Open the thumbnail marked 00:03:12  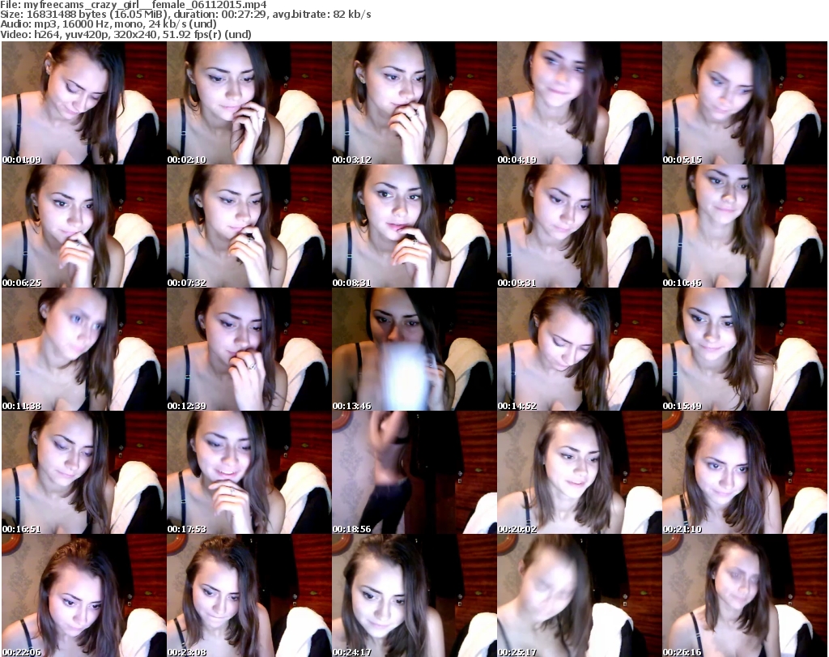pyautogui.click(x=413, y=104)
